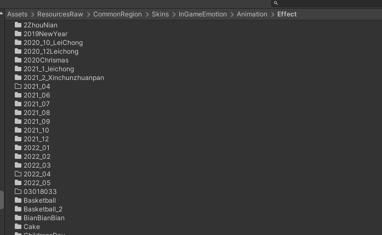
Task: Click the Cake folder icon
Action: [x=18, y=226]
